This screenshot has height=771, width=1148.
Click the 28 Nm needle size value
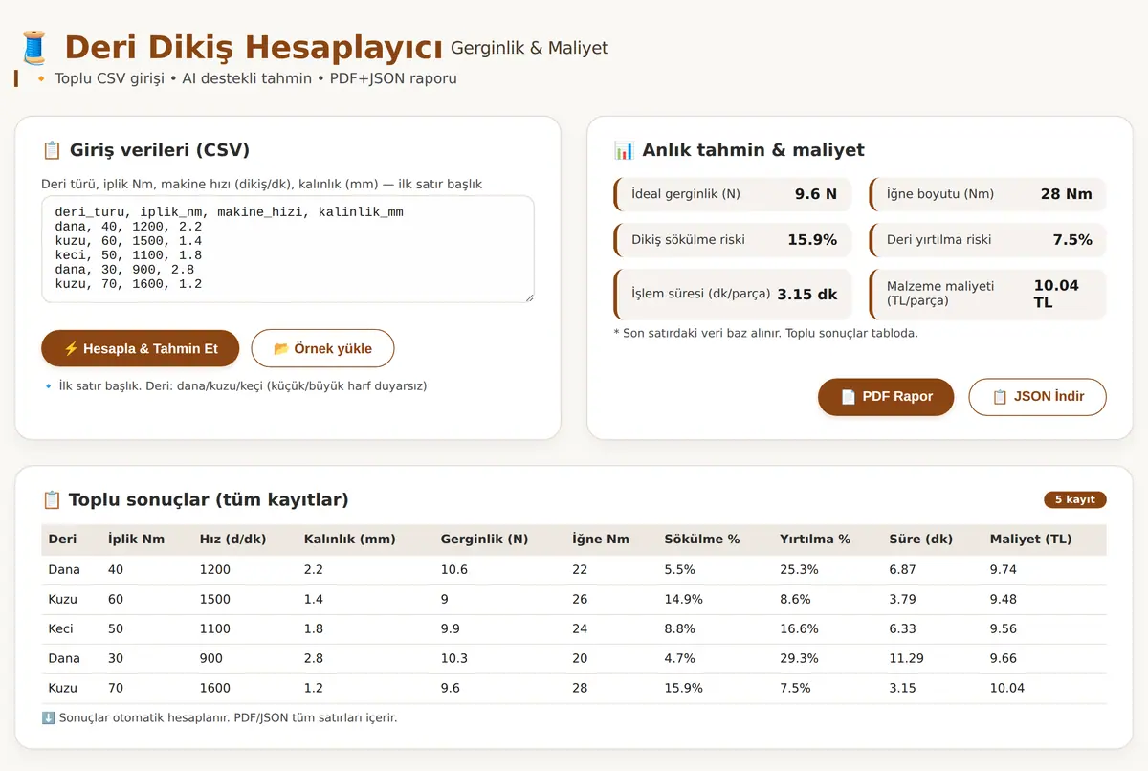pyautogui.click(x=1067, y=194)
